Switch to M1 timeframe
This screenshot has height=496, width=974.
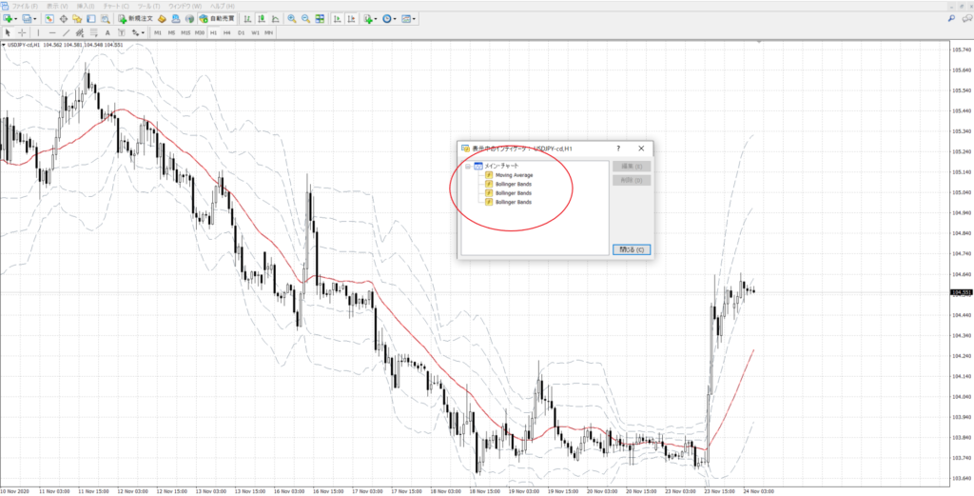coord(158,32)
